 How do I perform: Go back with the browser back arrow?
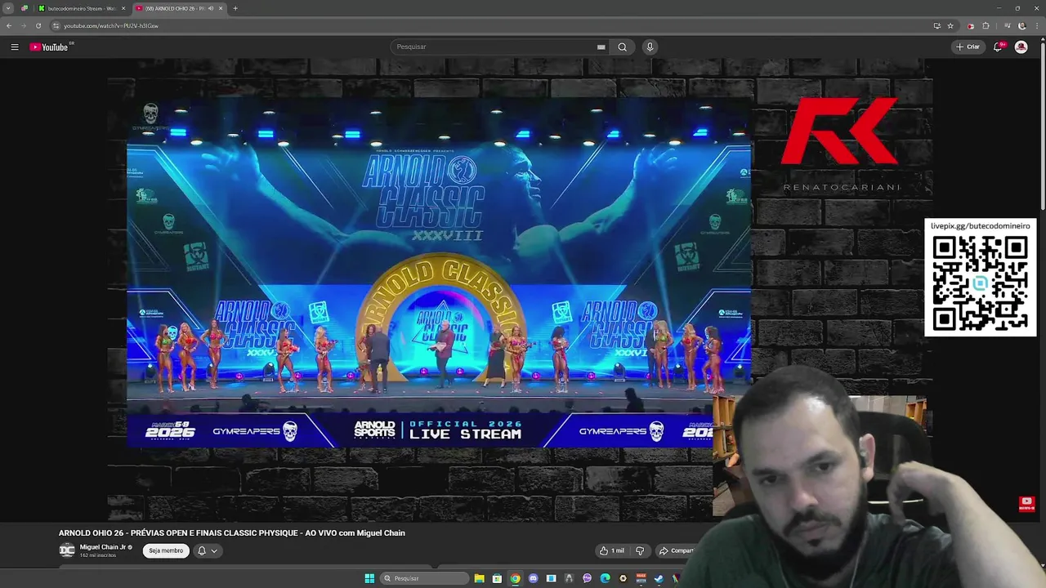pyautogui.click(x=9, y=25)
